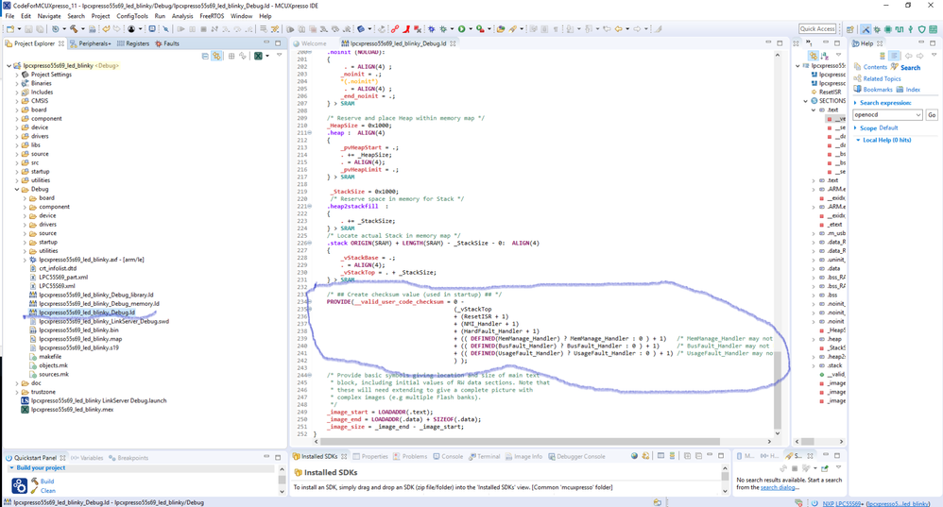The height and width of the screenshot is (507, 943).
Task: Click the yellow back navigation arrow
Action: click(618, 29)
